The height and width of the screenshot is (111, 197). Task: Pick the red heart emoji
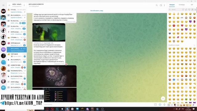182,25
